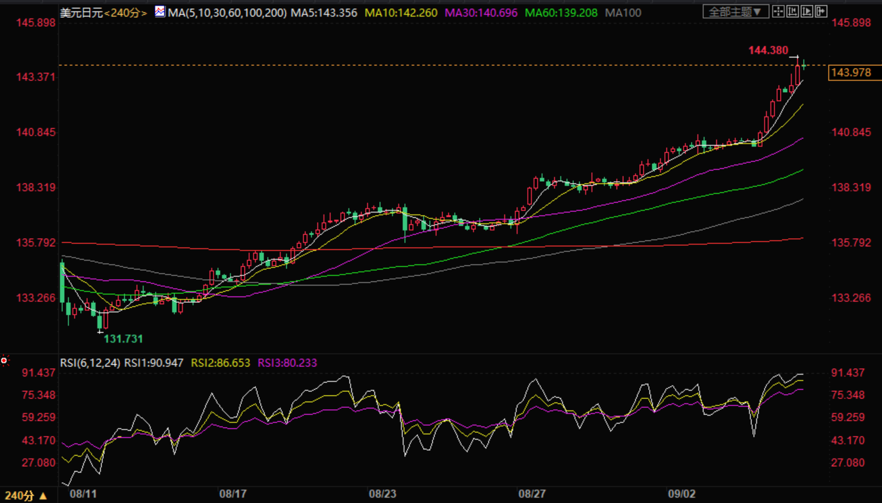The image size is (882, 503).
Task: Click the 09/02 date marker on time axis
Action: point(681,494)
